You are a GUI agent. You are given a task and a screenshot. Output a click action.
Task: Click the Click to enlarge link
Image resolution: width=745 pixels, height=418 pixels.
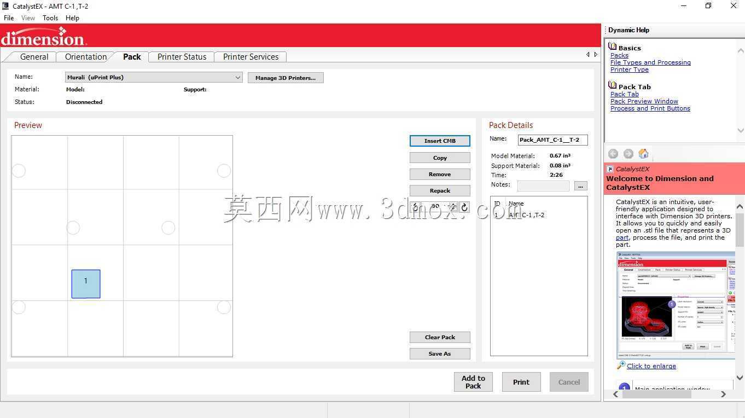[651, 366]
